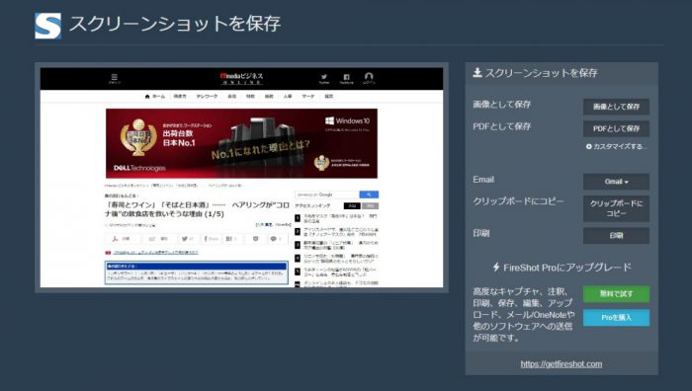Click the Hatena B! bookmark button
692x391 pixels.
[231, 239]
